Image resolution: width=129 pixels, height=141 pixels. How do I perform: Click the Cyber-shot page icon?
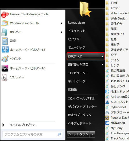(107, 107)
